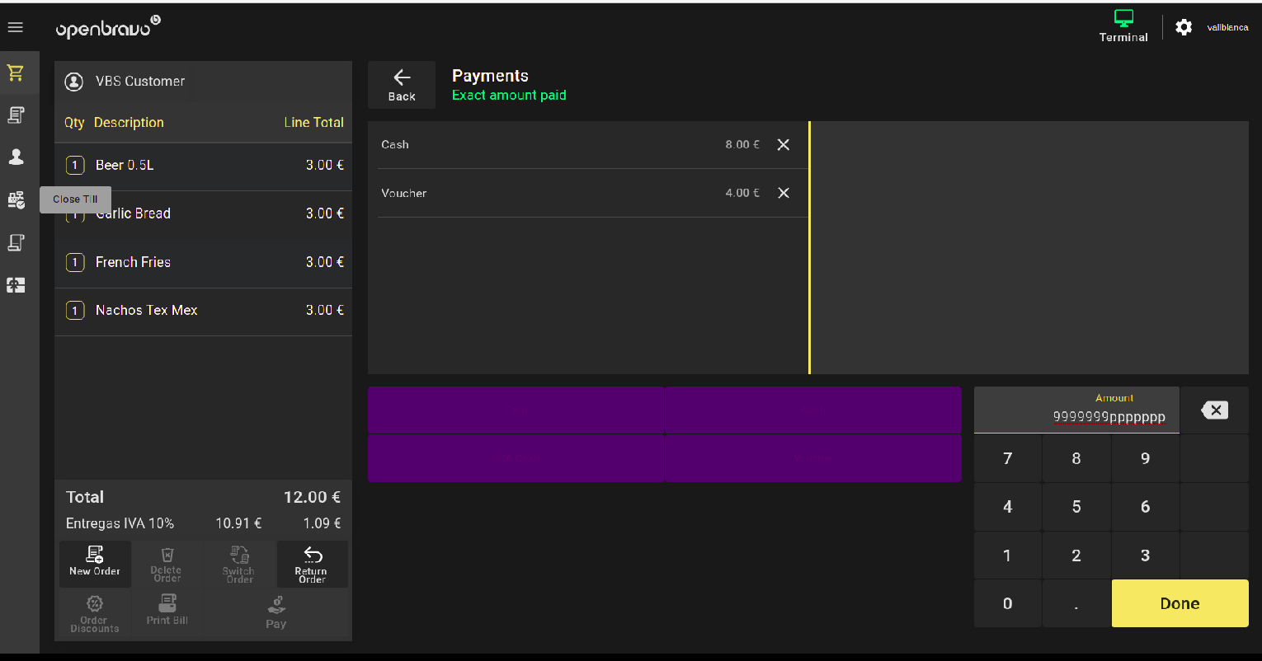Open the customers sidebar icon
1262x661 pixels.
point(16,157)
